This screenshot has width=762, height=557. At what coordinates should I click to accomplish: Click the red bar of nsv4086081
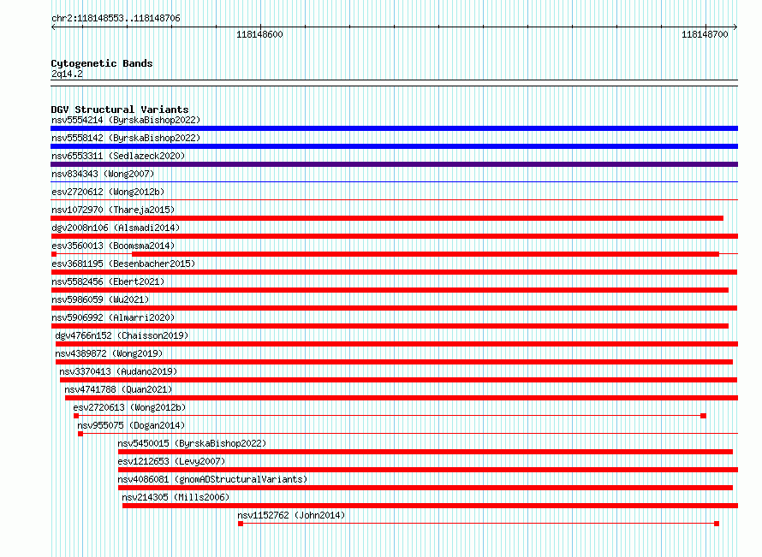426,488
